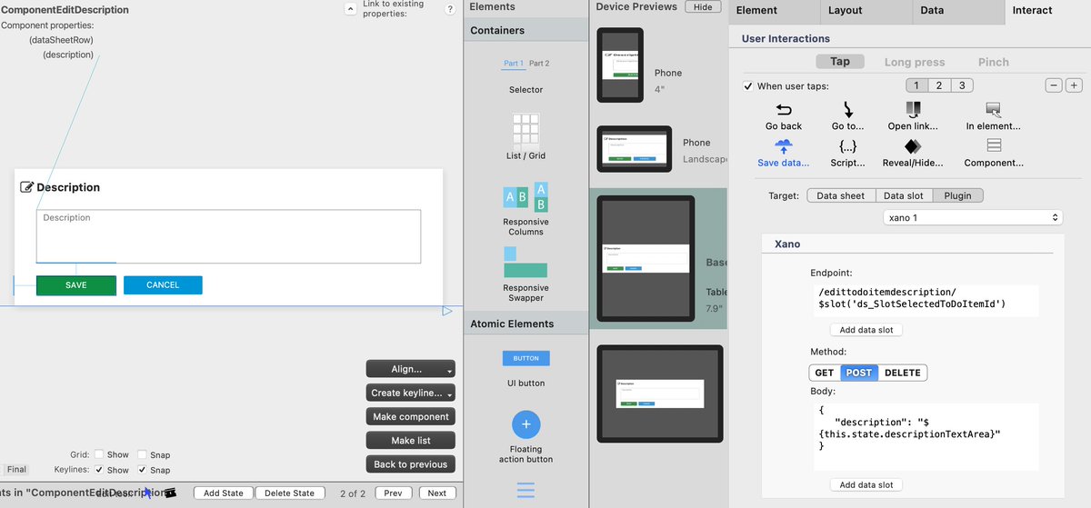The width and height of the screenshot is (1091, 508).
Task: Click the blue CANCEL button on canvas
Action: 163,285
